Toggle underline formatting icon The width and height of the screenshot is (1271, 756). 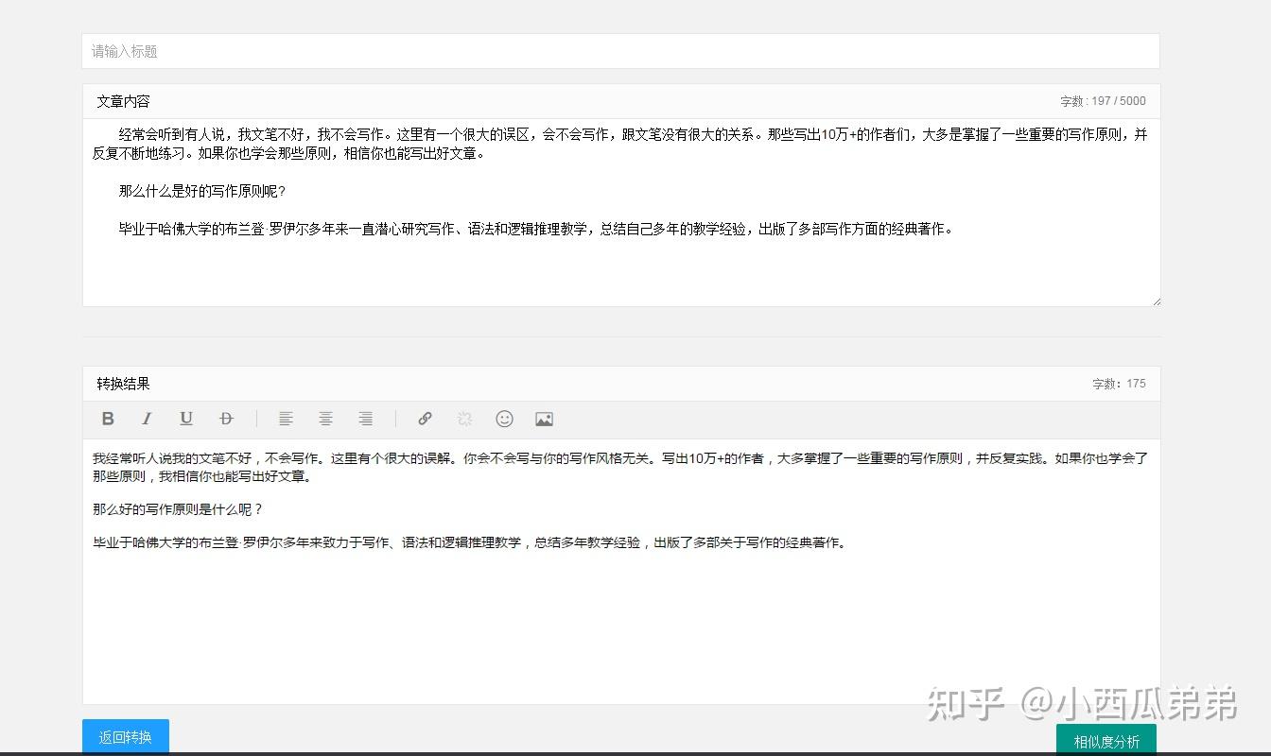coord(186,419)
